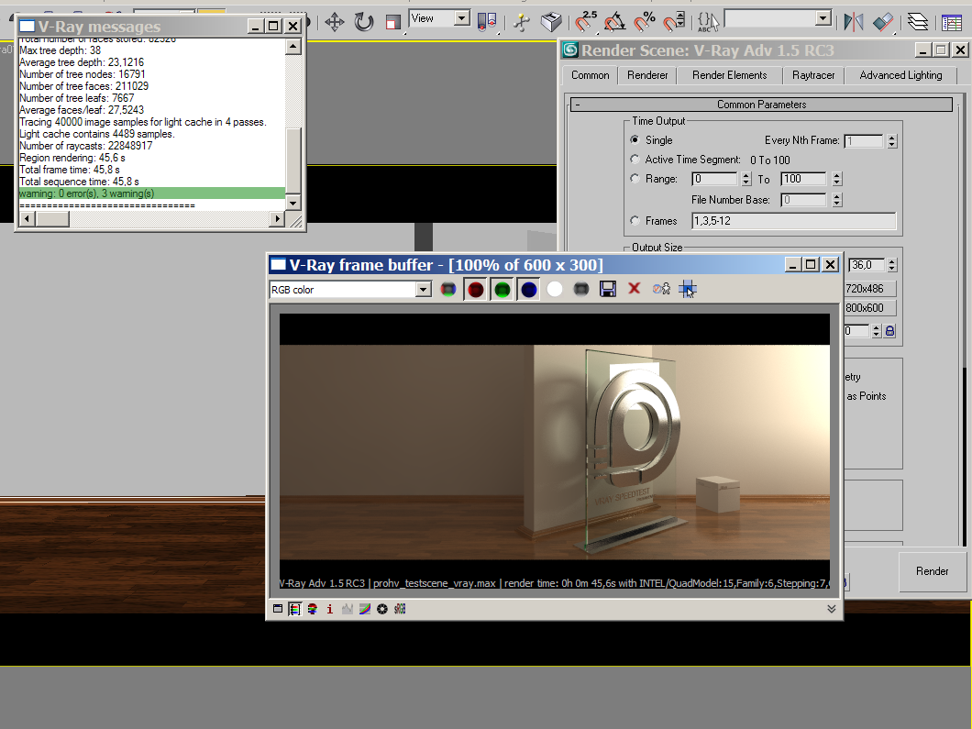Click the Render button
972x729 pixels.
coord(932,571)
